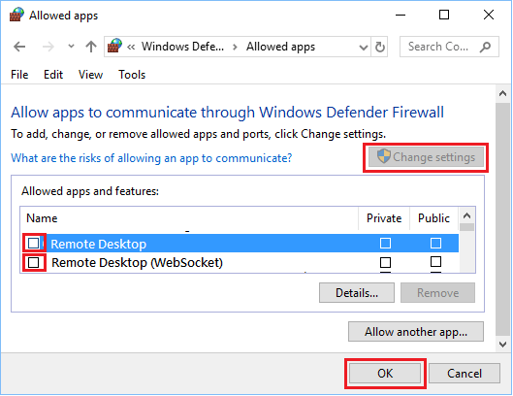This screenshot has height=396, width=513.
Task: Expand the address bar history dropdown
Action: 363,48
